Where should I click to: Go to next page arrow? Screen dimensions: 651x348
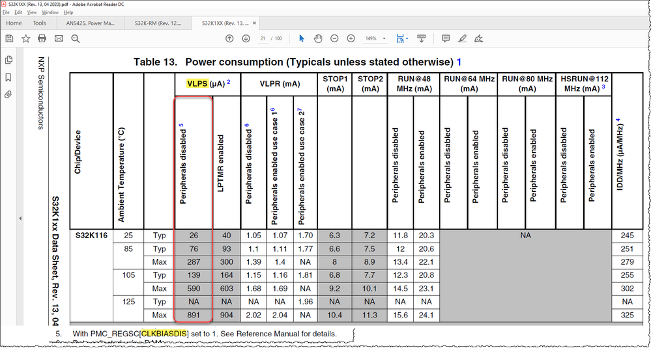246,38
